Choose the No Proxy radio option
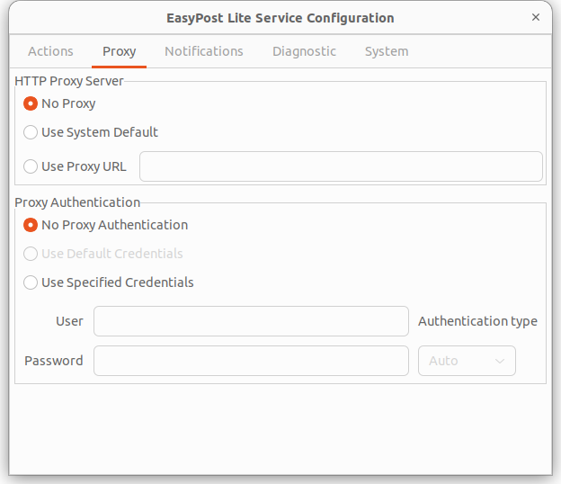 pos(31,103)
